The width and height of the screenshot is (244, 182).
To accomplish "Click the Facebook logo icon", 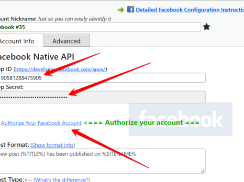I will pyautogui.click(x=131, y=9).
